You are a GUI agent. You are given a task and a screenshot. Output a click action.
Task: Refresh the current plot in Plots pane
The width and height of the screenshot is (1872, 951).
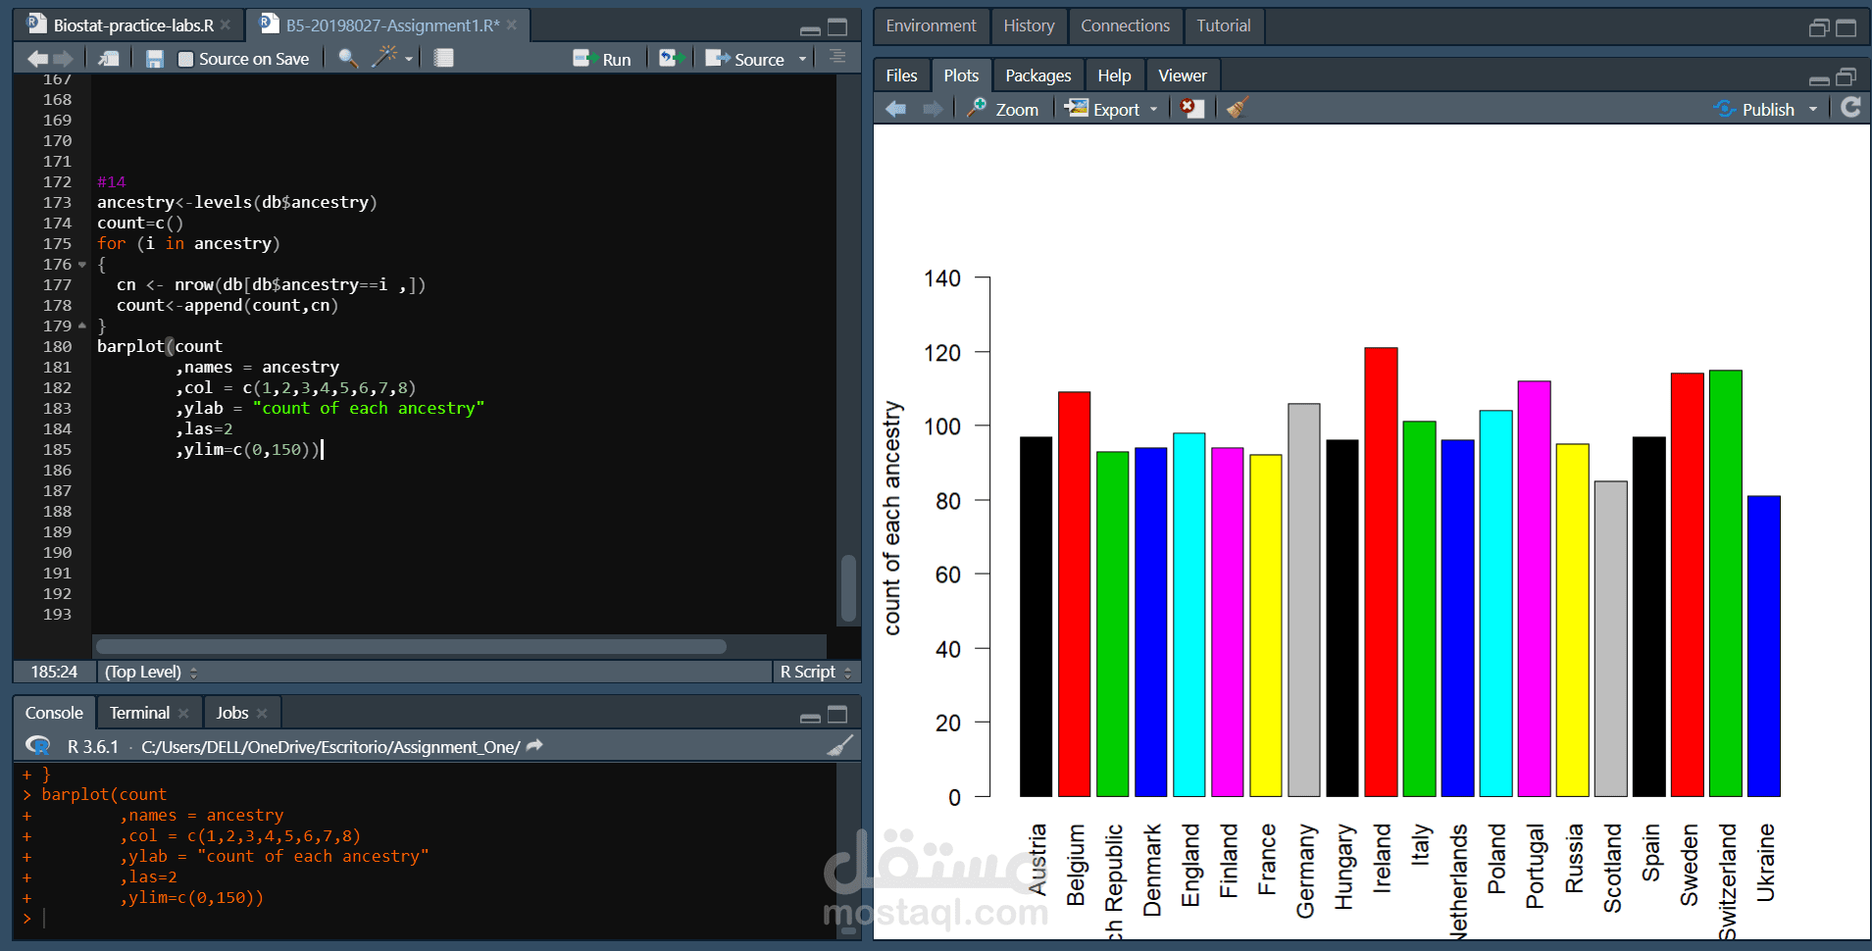coord(1850,108)
